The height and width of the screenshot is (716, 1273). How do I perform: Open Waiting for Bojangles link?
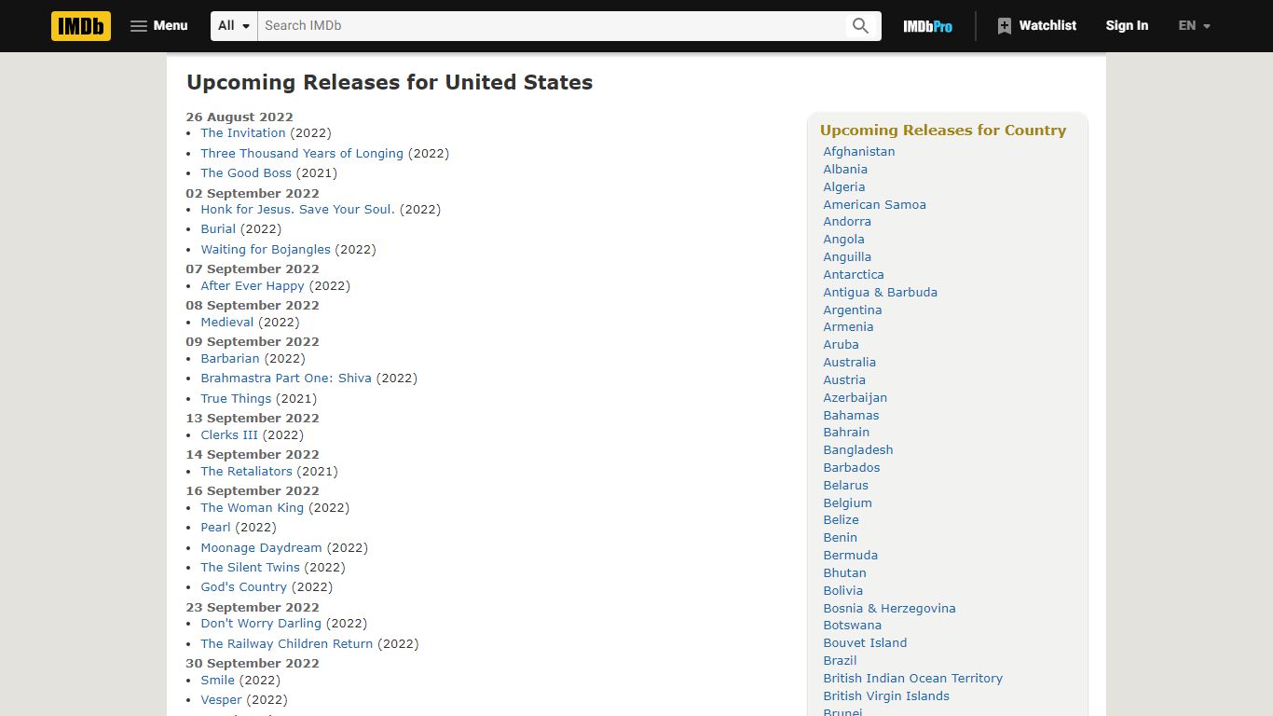pos(266,250)
